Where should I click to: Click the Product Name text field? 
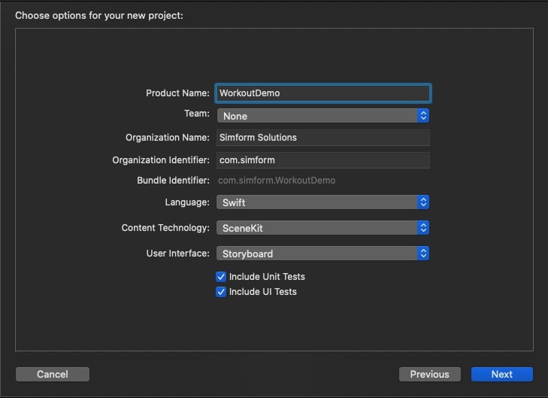(323, 93)
